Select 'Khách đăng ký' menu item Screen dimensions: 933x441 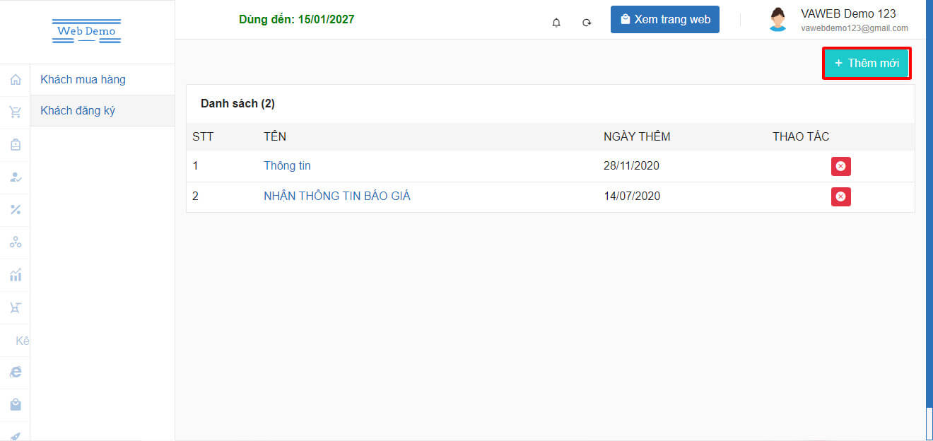click(x=78, y=111)
